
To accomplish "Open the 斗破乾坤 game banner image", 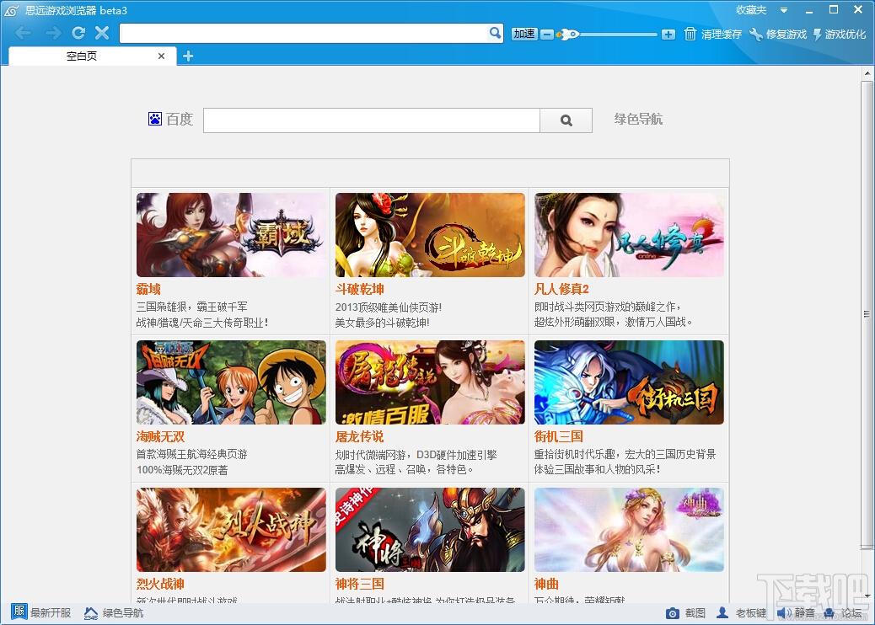I will (x=430, y=235).
